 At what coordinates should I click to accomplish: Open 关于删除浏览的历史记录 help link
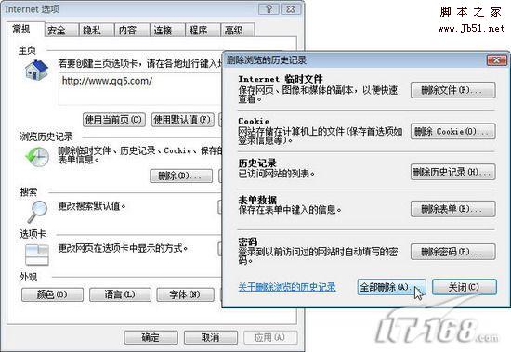coord(287,287)
